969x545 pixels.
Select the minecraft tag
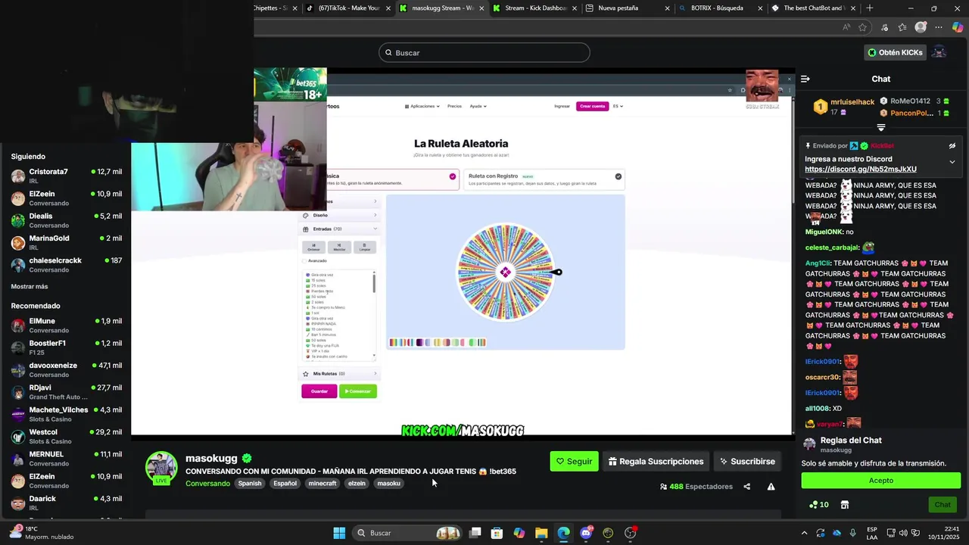click(x=322, y=484)
